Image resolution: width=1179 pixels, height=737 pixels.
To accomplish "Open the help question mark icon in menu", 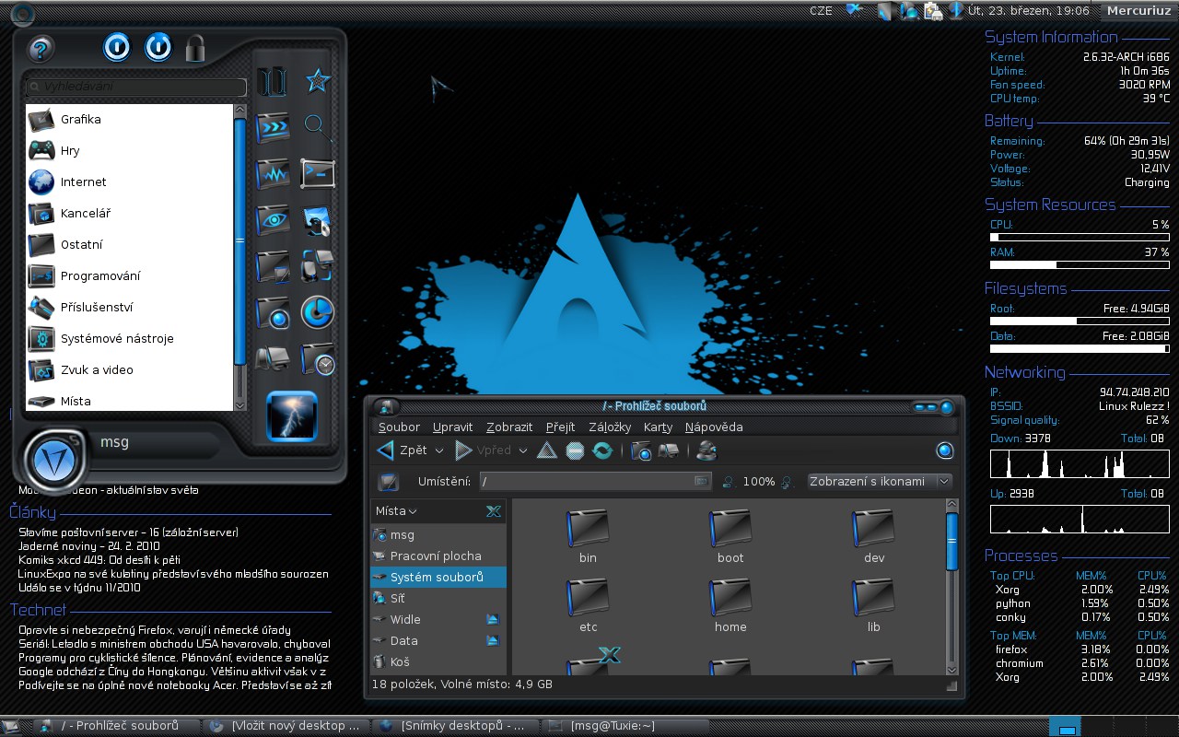I will (41, 49).
